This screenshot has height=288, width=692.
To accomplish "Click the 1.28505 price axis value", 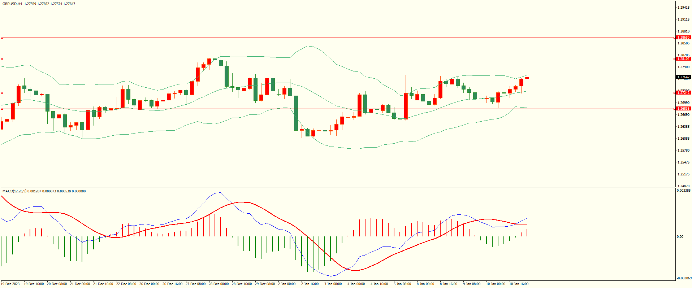I will (x=684, y=43).
